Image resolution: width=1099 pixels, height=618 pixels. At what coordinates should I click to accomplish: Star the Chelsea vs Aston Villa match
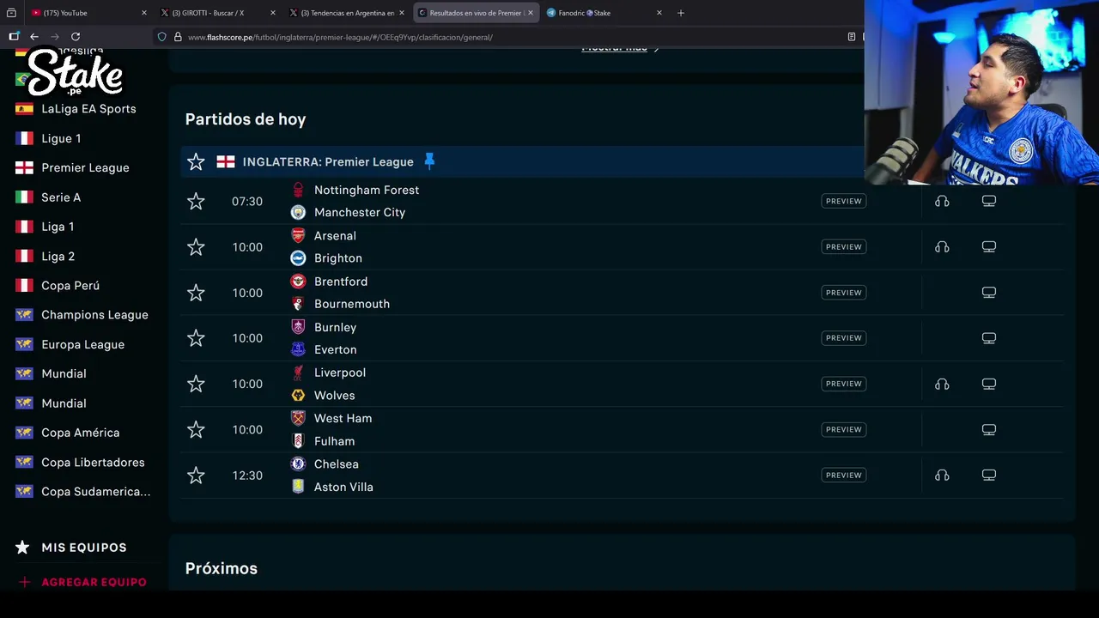(196, 476)
